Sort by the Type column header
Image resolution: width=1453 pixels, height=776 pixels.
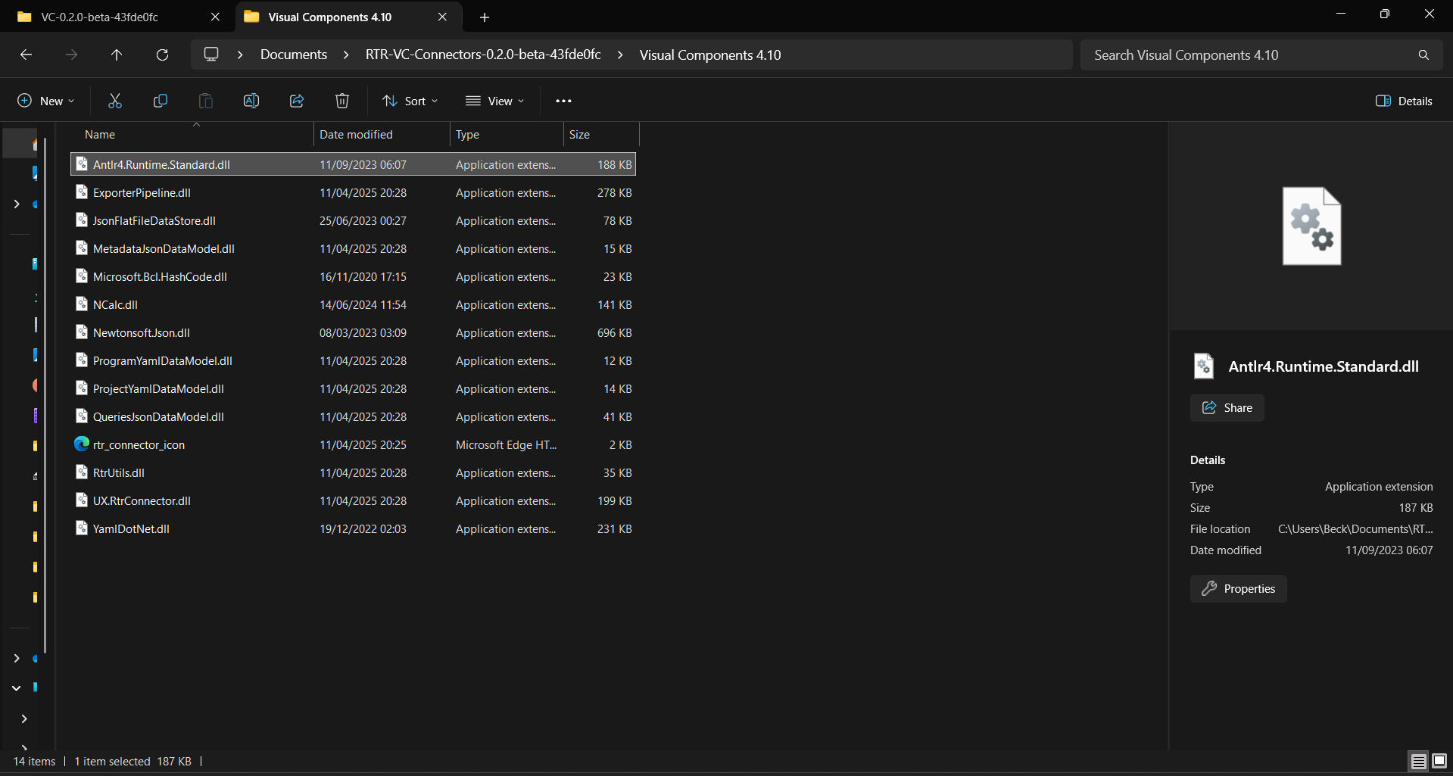click(467, 134)
